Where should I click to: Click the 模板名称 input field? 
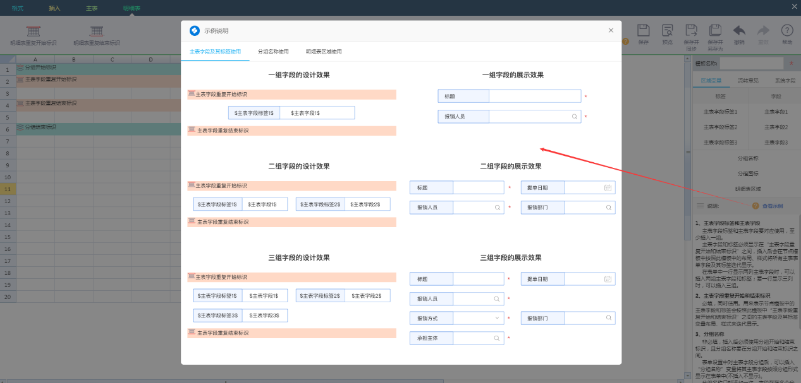tap(751, 63)
